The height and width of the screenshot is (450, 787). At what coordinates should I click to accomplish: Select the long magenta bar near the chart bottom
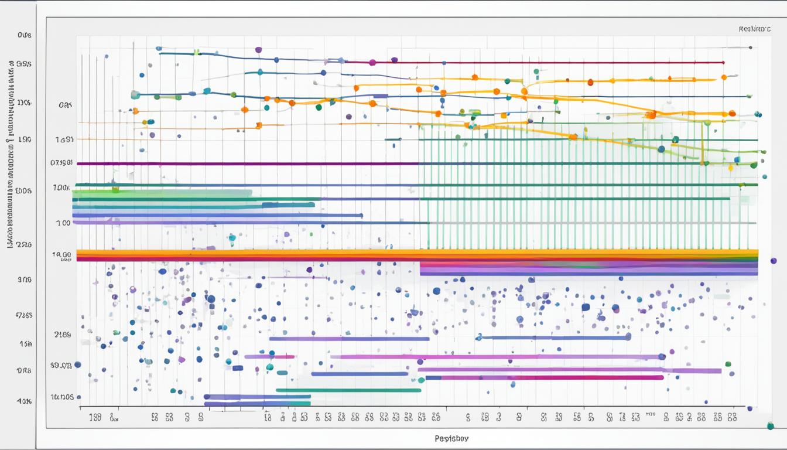[545, 378]
